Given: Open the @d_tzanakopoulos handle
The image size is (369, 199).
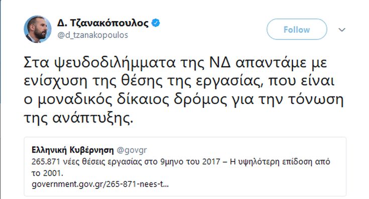Looking at the screenshot, I should pos(93,35).
